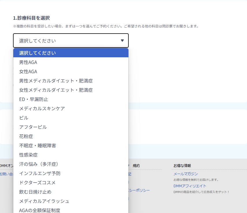This screenshot has height=213, width=247.
Task: Choose 不眠症・睡眠障害 option
Action: coord(71,146)
